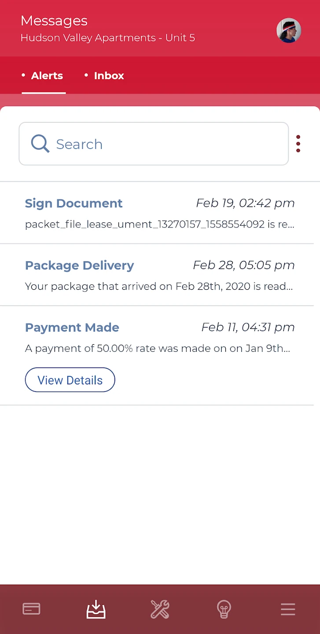Focus the Search input field
This screenshot has height=634, width=320.
tap(167, 144)
